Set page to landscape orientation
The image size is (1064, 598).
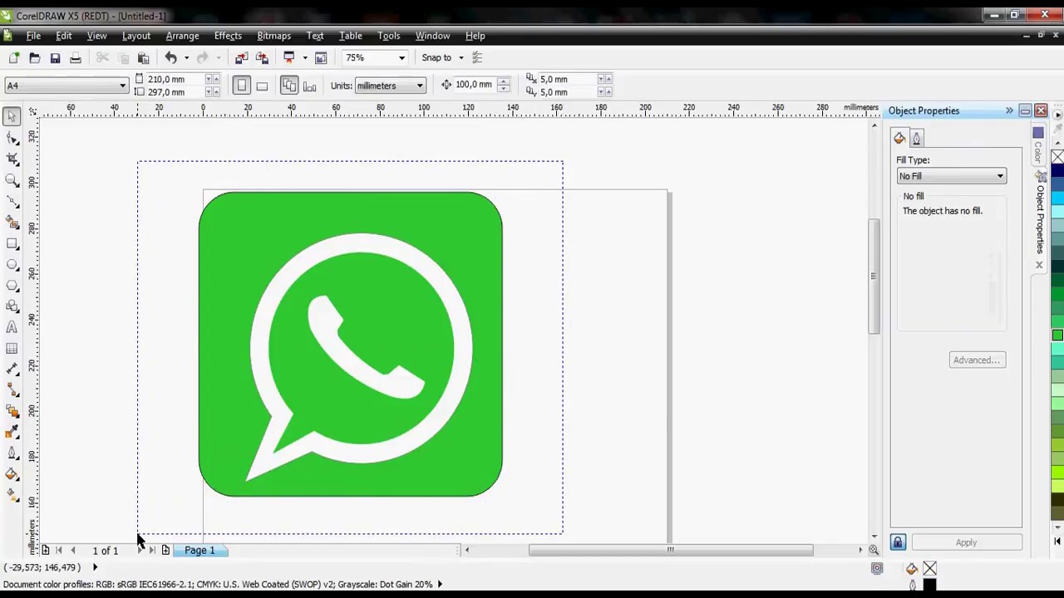(x=262, y=86)
